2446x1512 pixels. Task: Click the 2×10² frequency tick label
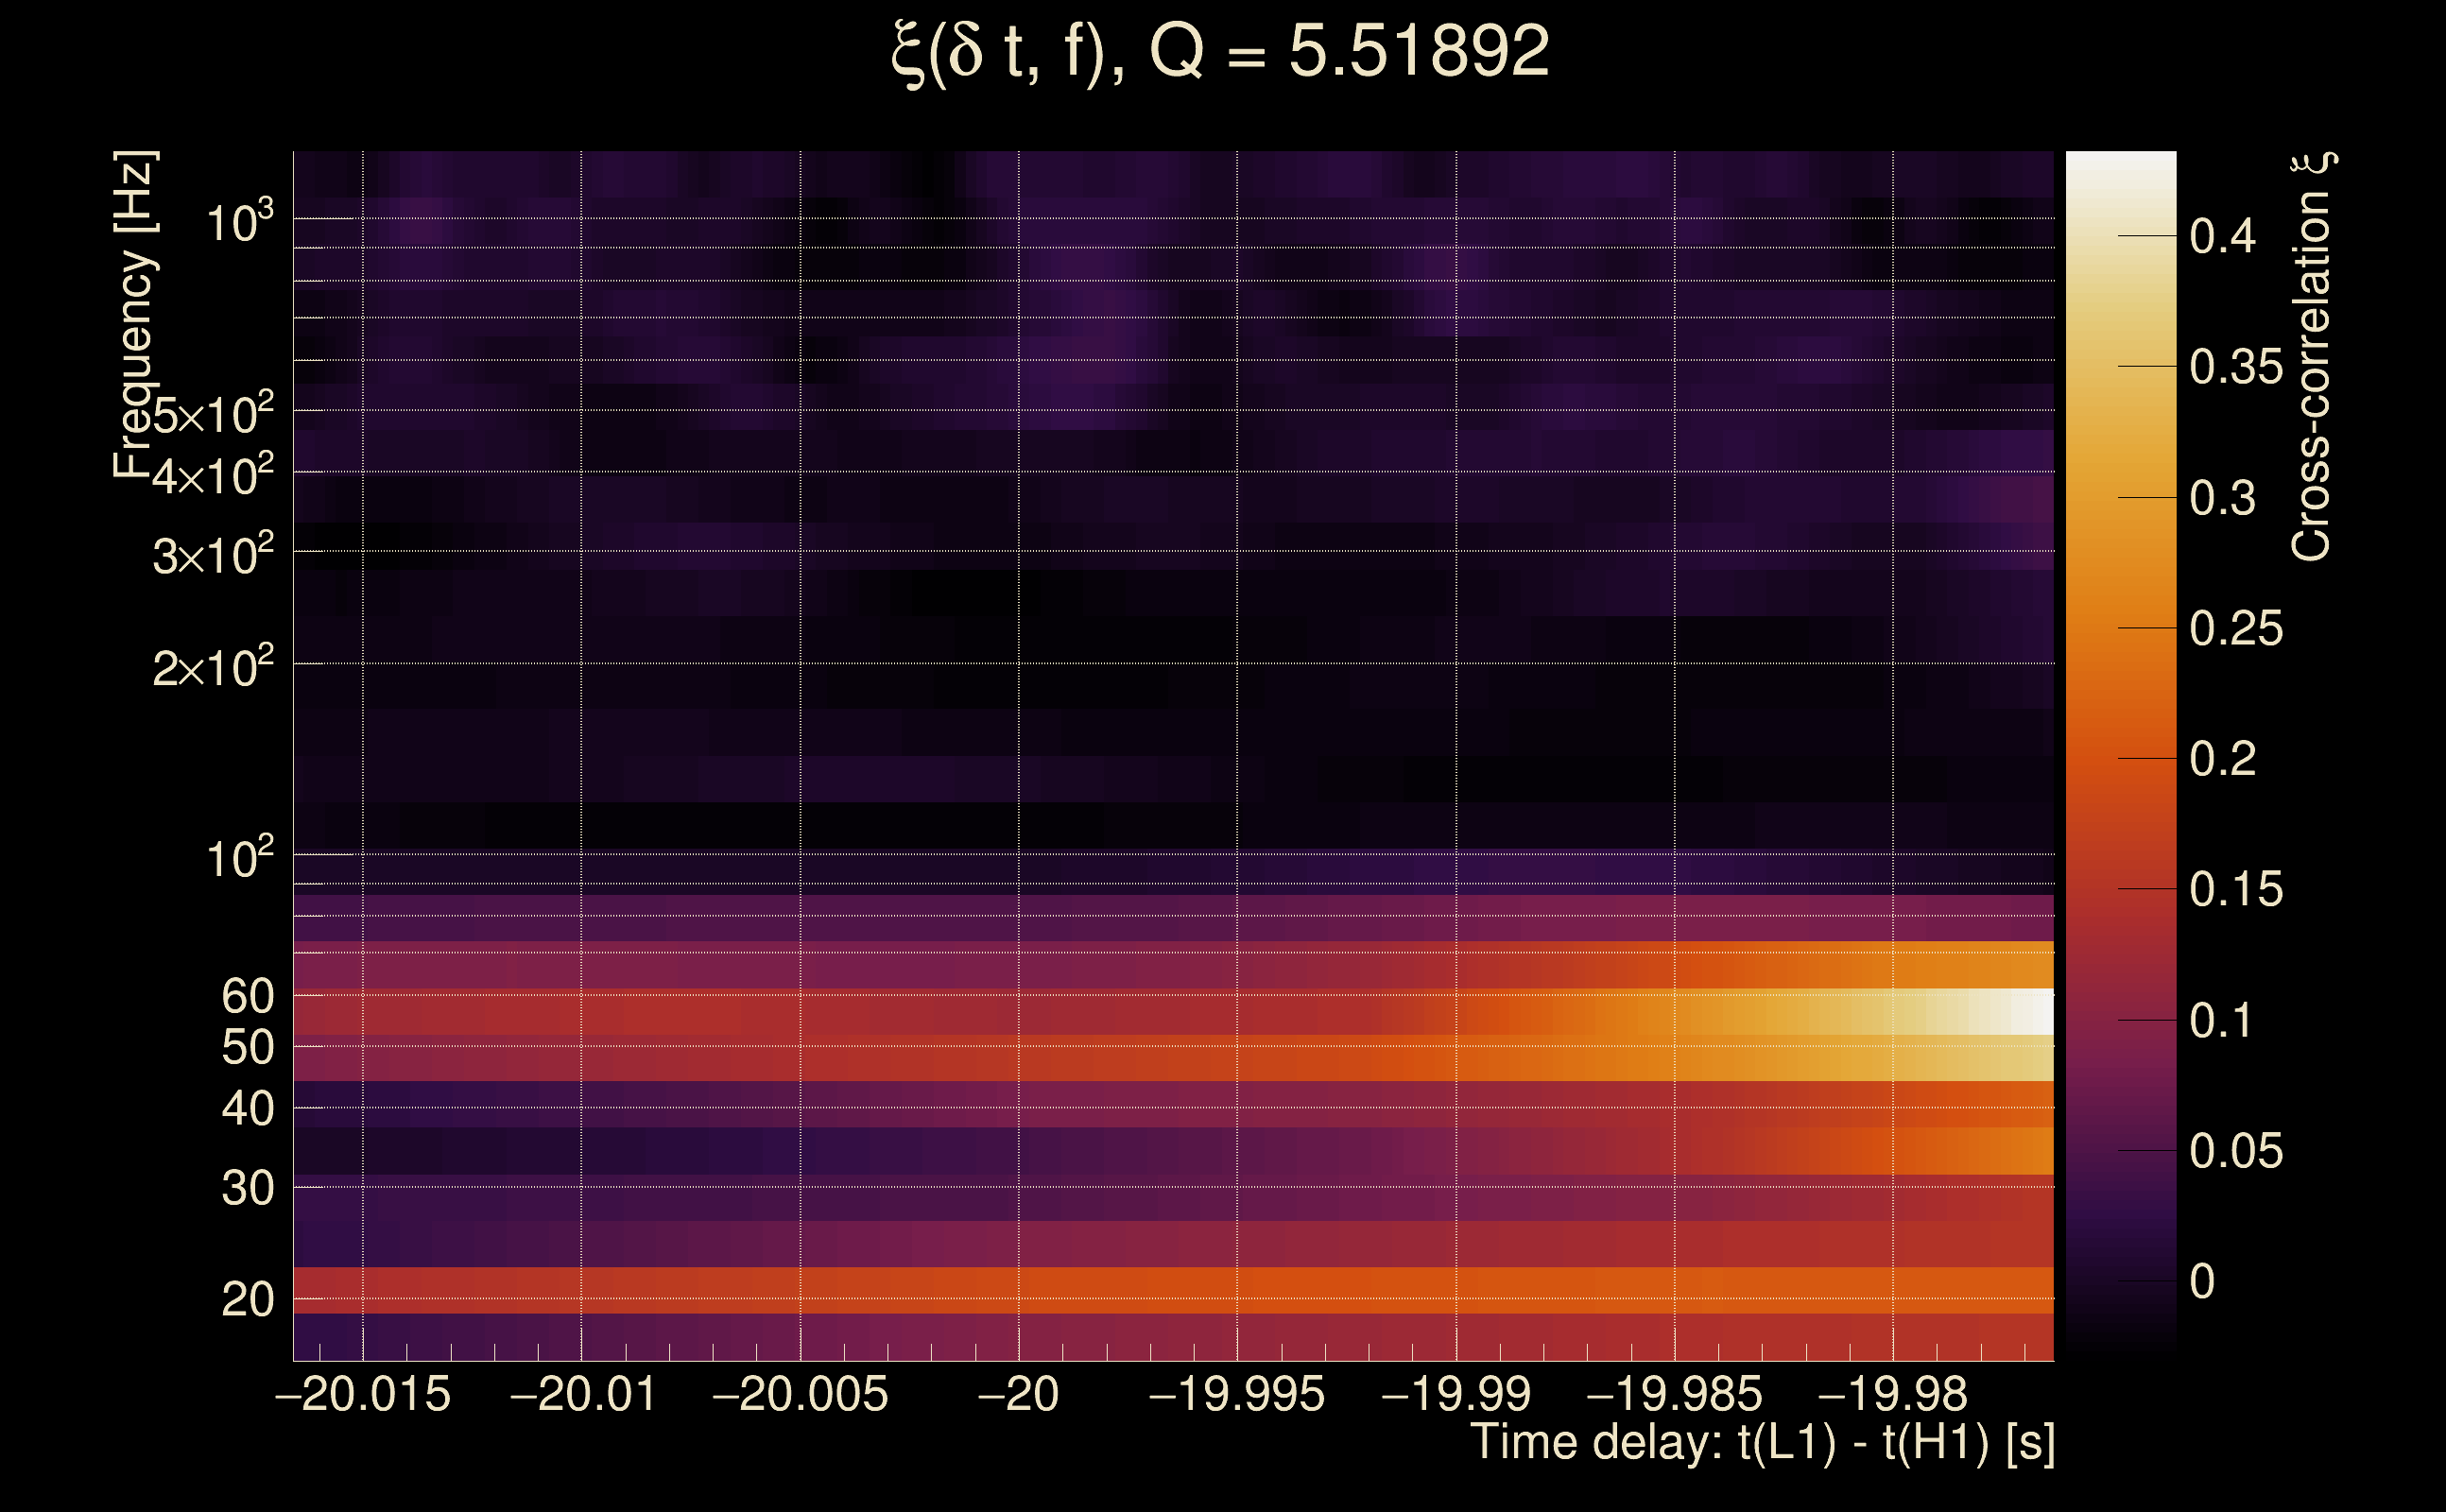[212, 667]
